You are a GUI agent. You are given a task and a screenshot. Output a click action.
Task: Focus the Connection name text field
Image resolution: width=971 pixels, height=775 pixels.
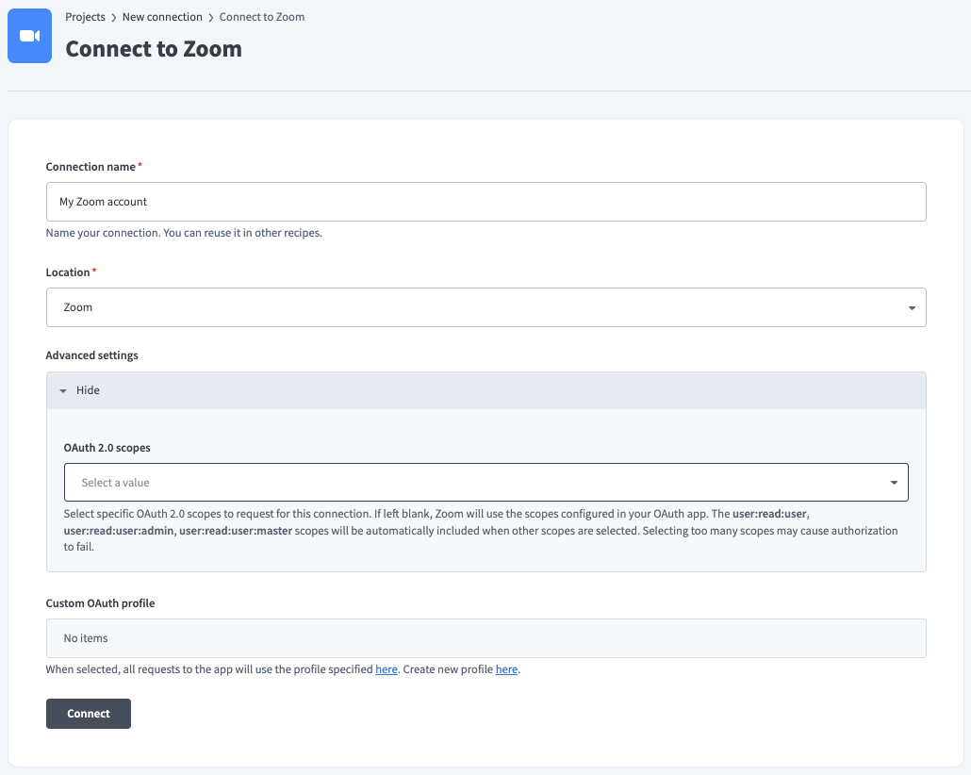[x=485, y=202]
